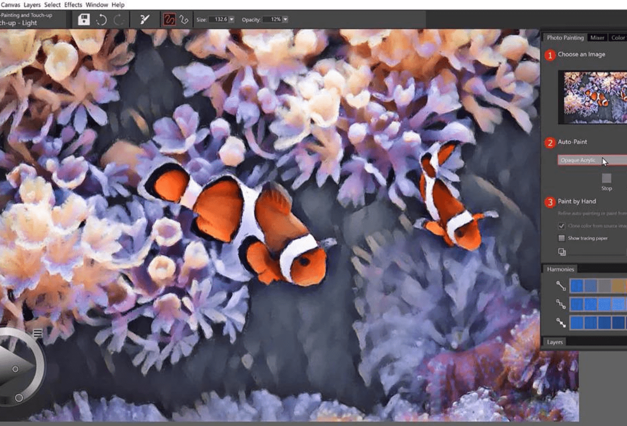Click the Redo arrow icon
This screenshot has height=426, width=627.
(119, 20)
